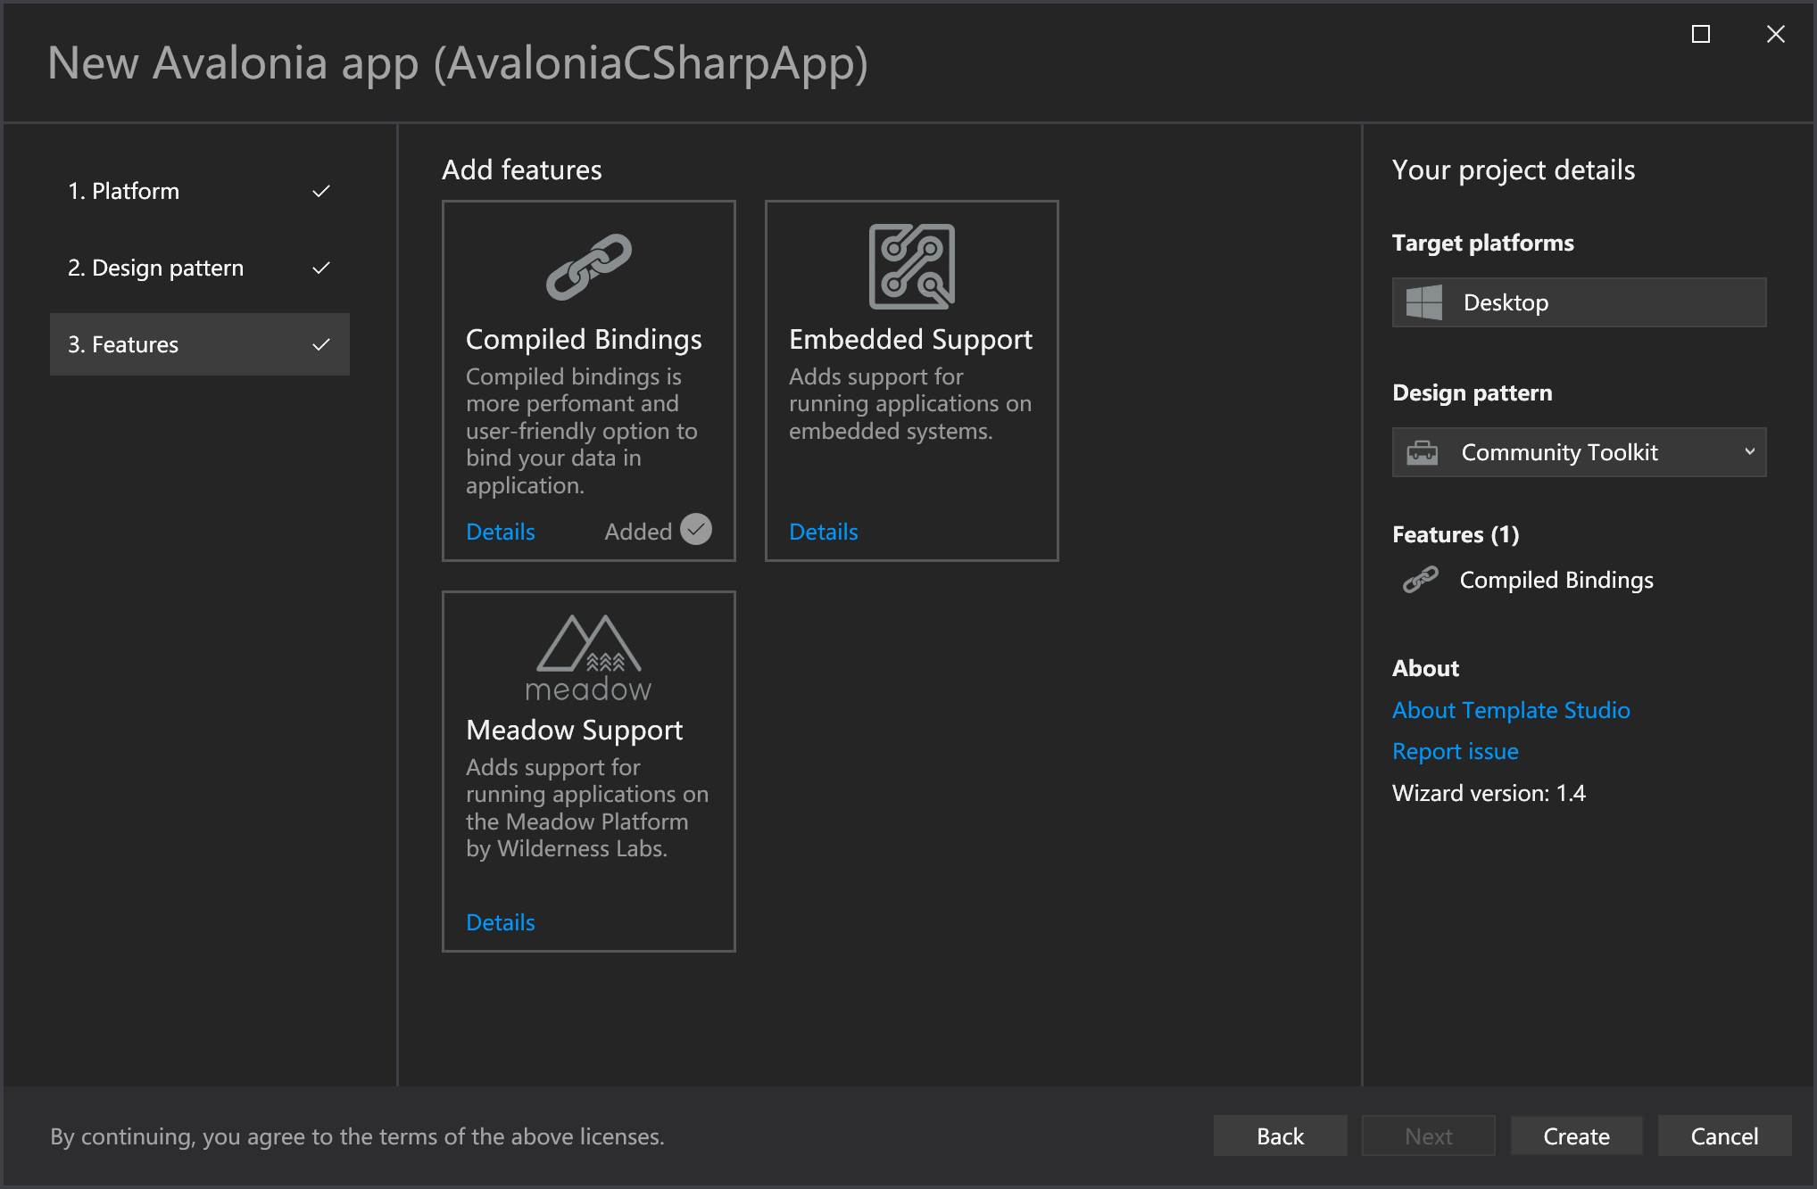This screenshot has height=1189, width=1817.
Task: Click the Features (1) heading
Action: pyautogui.click(x=1456, y=534)
